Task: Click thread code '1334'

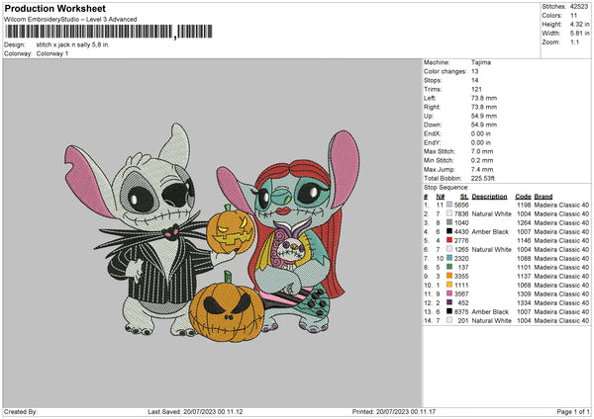Action: pyautogui.click(x=524, y=302)
